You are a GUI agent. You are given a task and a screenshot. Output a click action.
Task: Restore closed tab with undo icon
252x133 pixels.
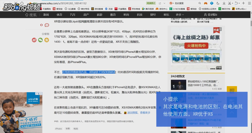tap(236, 3)
